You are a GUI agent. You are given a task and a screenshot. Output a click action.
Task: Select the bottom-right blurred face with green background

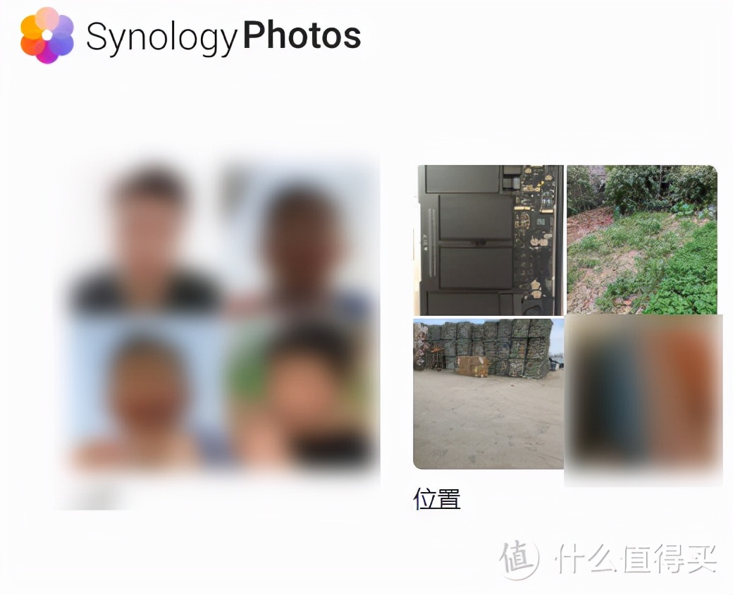pos(303,394)
